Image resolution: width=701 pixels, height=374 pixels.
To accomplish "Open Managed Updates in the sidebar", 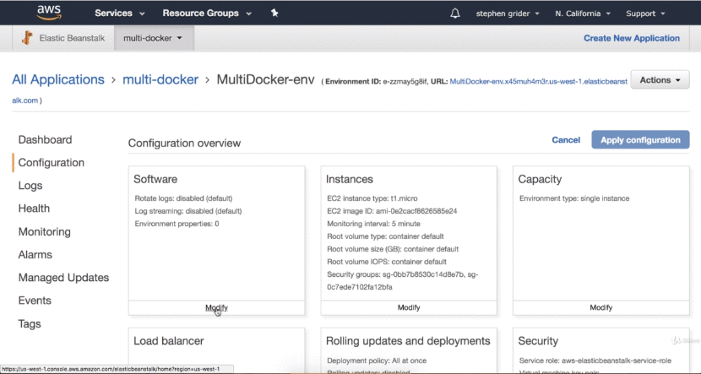I will (x=63, y=278).
